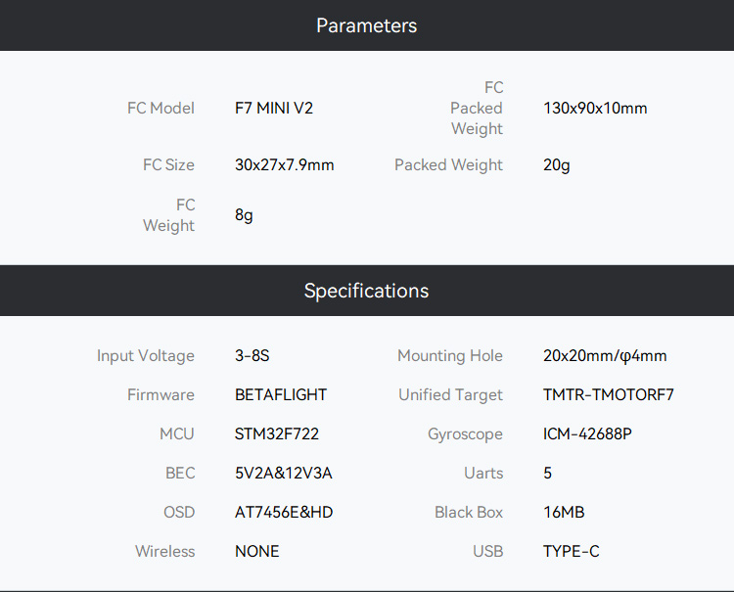Viewport: 734px width, 592px height.
Task: Click the 8g FC weight value
Action: pyautogui.click(x=244, y=215)
